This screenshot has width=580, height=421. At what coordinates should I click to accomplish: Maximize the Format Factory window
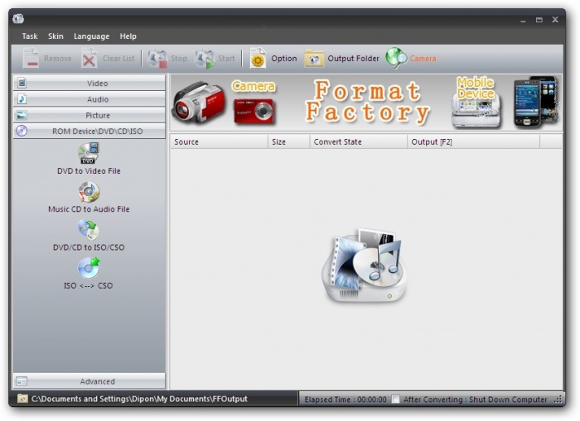click(x=539, y=20)
